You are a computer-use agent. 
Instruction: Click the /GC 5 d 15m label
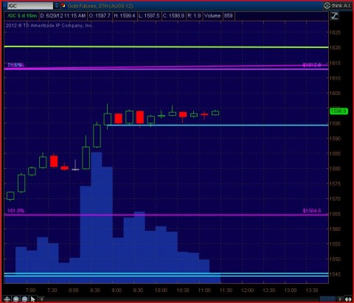tap(22, 15)
